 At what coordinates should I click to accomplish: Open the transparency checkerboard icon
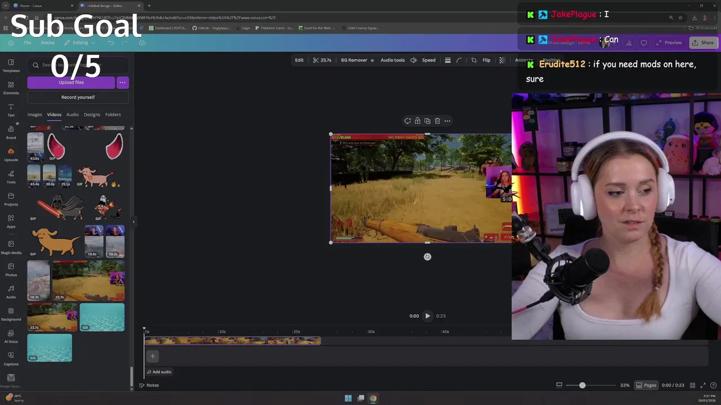502,60
